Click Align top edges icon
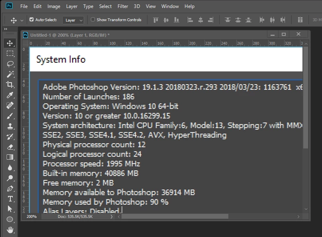This screenshot has height=237, width=322. (x=156, y=20)
